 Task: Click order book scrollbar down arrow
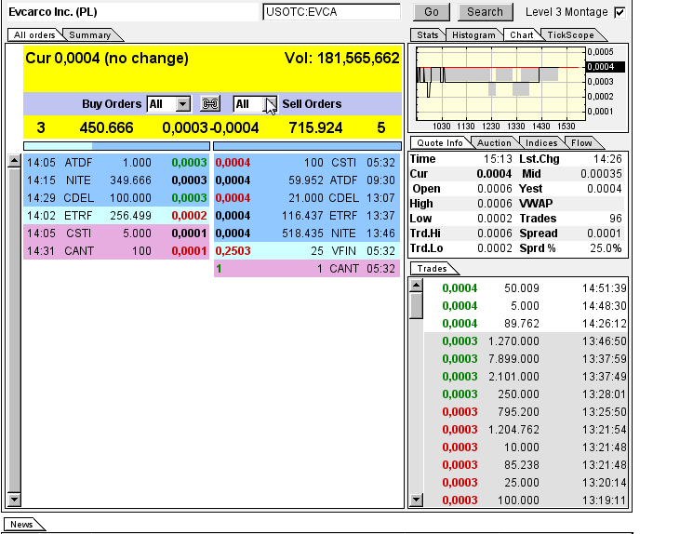coord(14,500)
